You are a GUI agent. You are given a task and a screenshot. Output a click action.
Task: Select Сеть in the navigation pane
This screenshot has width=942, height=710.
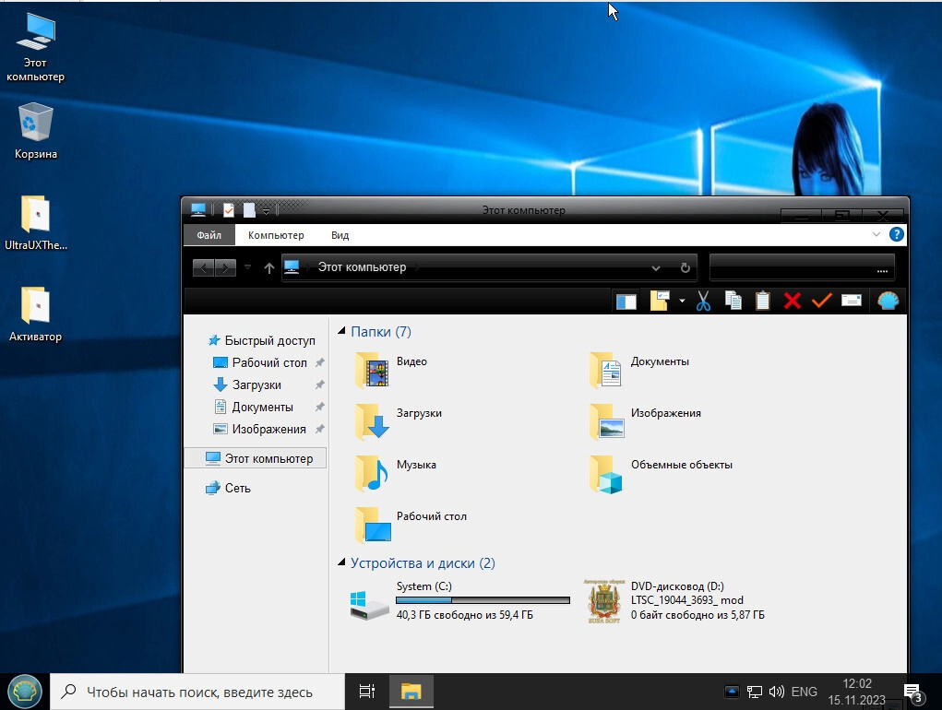tap(237, 488)
